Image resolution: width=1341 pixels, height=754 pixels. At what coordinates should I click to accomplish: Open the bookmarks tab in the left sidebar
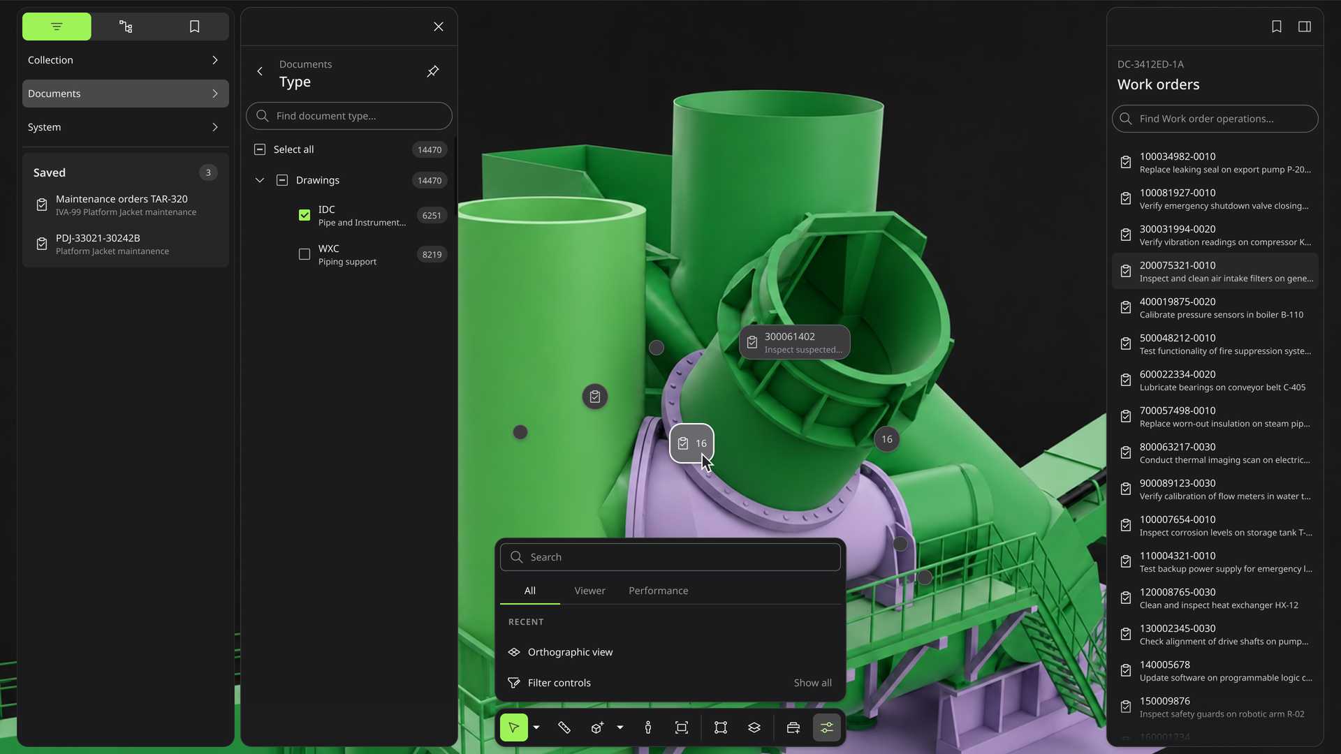point(194,27)
